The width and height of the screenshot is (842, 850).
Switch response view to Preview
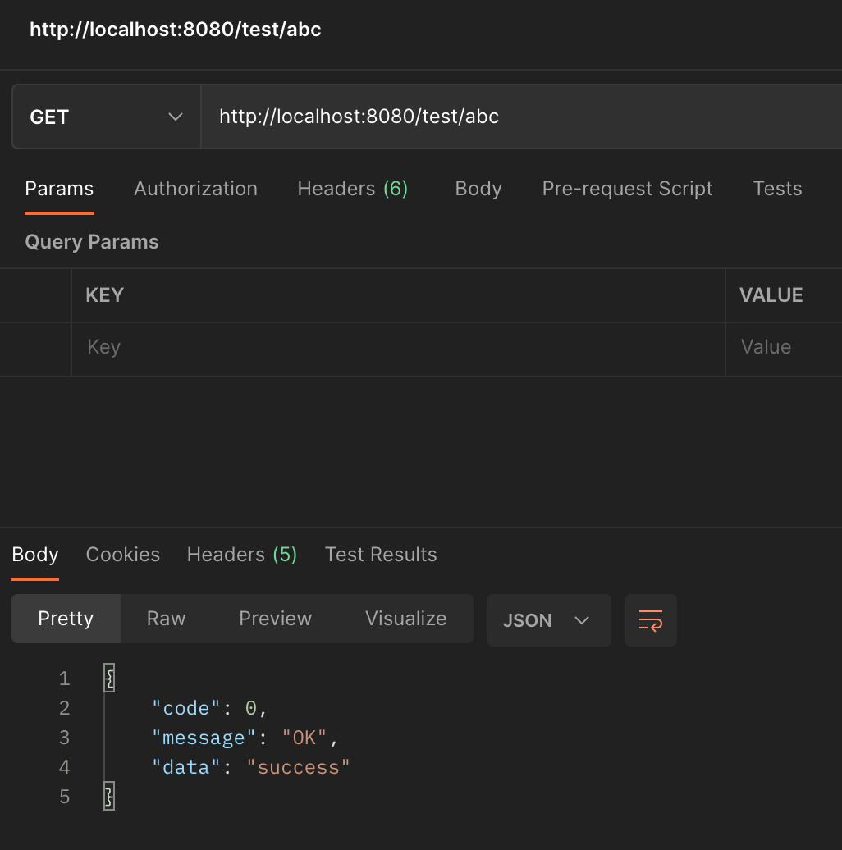pos(275,619)
